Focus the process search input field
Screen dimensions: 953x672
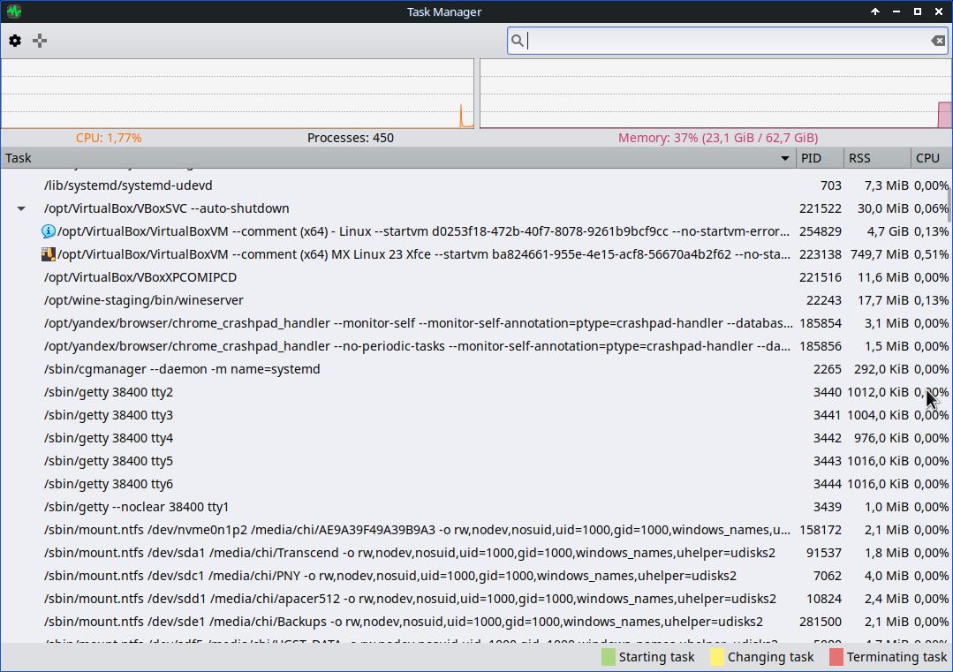coord(728,41)
